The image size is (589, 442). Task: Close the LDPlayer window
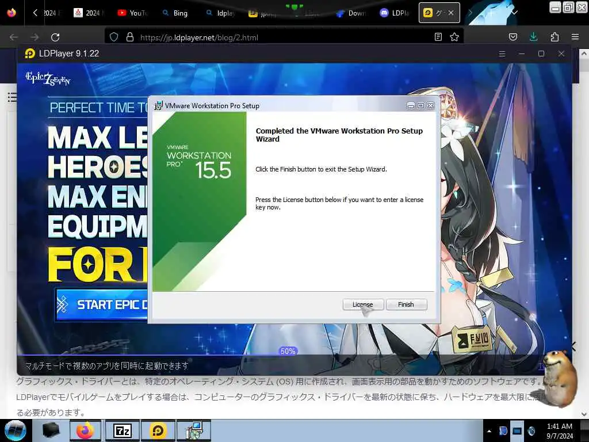tap(561, 54)
